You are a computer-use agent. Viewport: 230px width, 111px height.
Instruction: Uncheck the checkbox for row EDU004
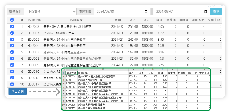click(x=12, y=33)
